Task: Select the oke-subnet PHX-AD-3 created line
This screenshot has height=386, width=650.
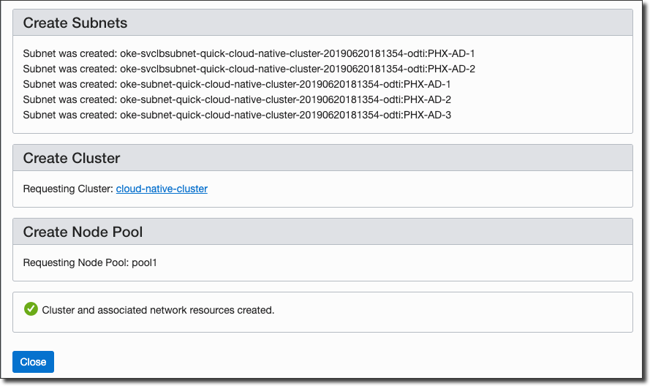Action: [237, 115]
